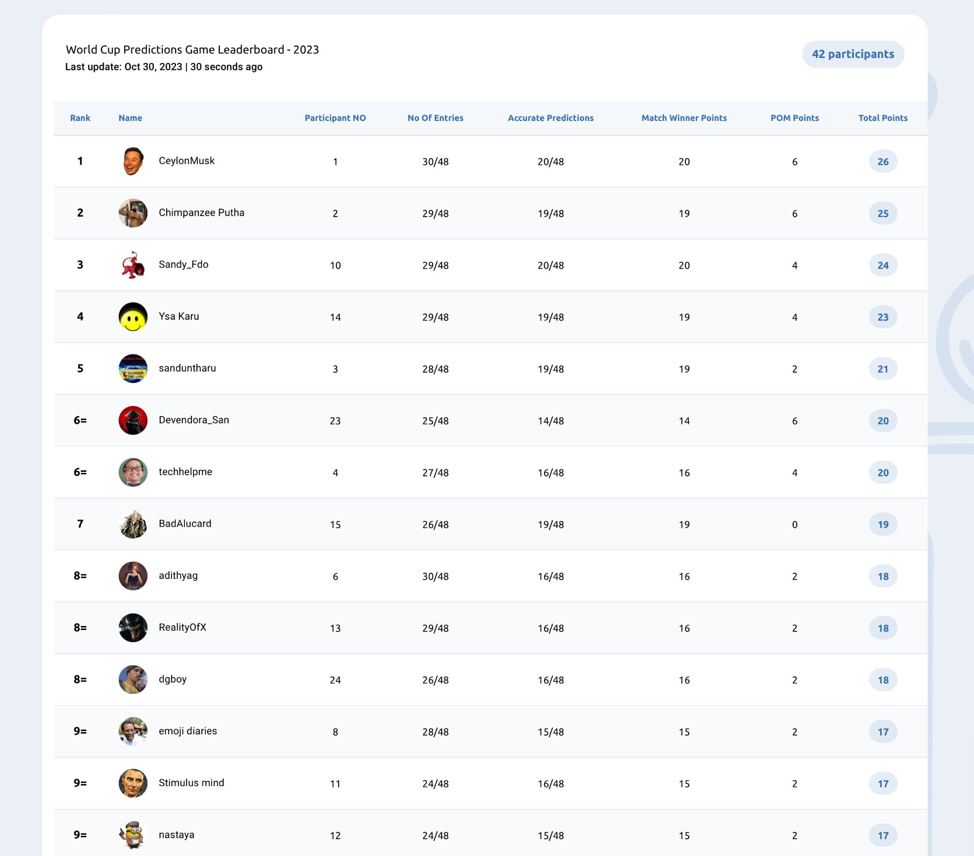Open the adithyag player name
Screen dimensions: 974x856
(178, 575)
